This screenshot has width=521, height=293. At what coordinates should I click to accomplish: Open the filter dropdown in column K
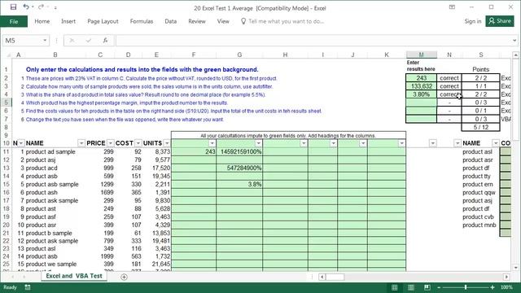(x=401, y=143)
